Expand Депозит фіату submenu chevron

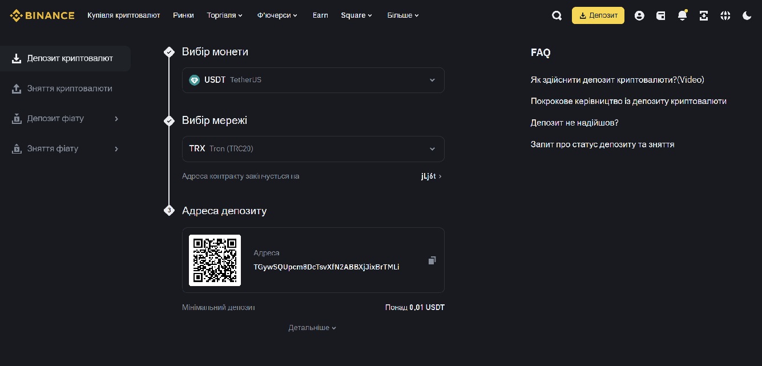tap(116, 119)
